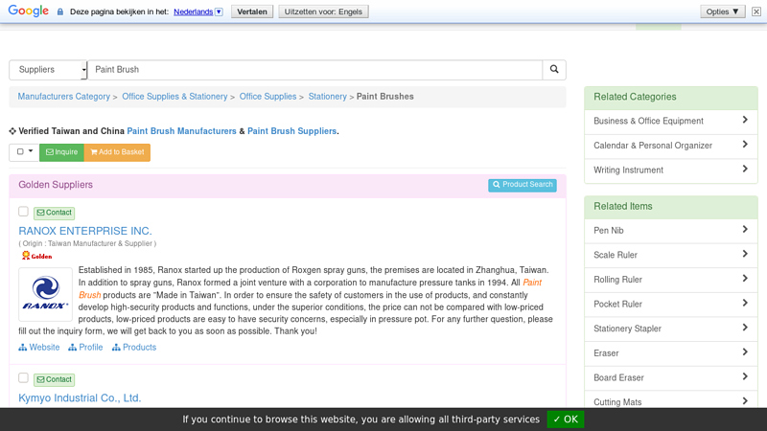The image size is (767, 431).
Task: Click the Related Items heading
Action: click(622, 206)
